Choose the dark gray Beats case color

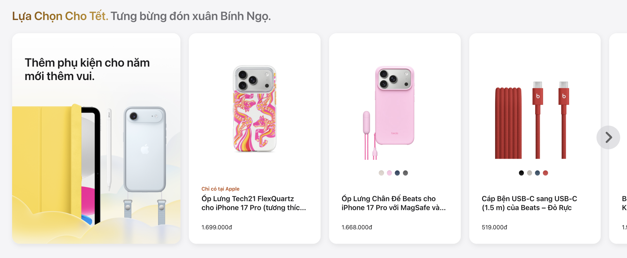coord(405,173)
